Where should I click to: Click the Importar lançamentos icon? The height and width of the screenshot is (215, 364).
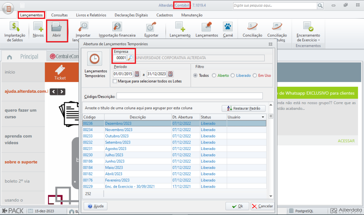coord(83,26)
